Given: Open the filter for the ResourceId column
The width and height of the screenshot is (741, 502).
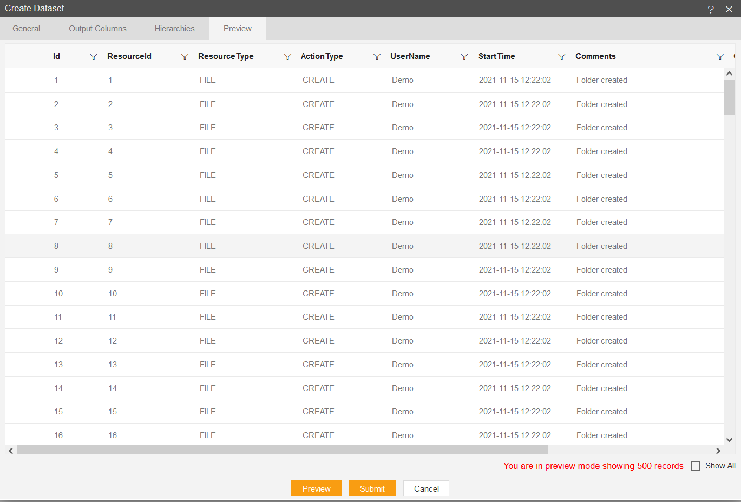Looking at the screenshot, I should [185, 56].
